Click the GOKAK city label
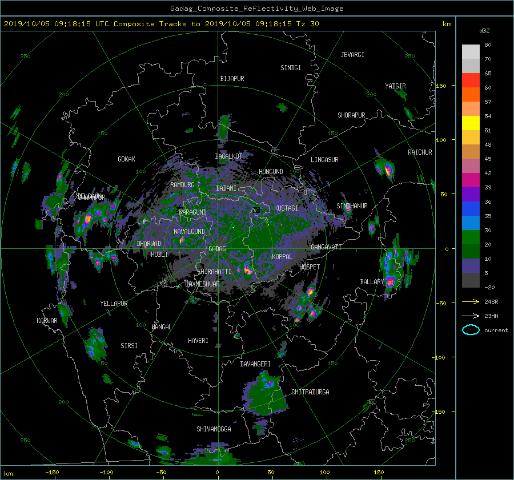The height and width of the screenshot is (480, 514). click(x=126, y=159)
